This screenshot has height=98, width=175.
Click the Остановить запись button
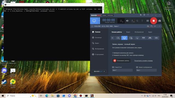tap(121, 61)
